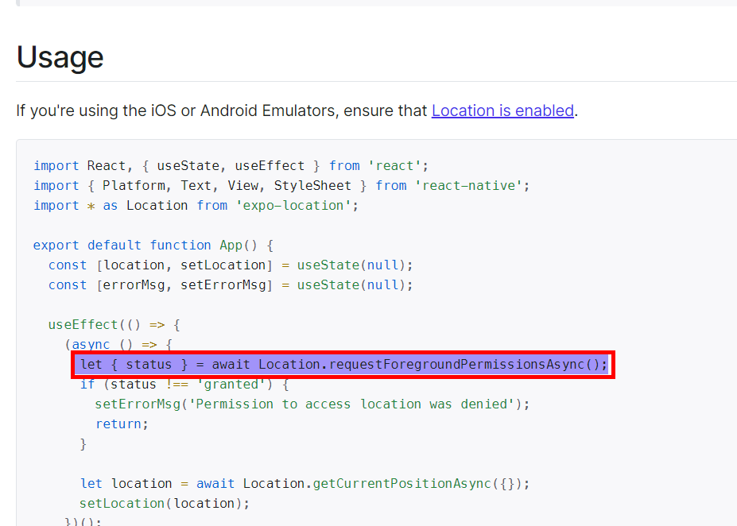Click the 'Usage' heading
This screenshot has height=526, width=737.
pos(60,57)
